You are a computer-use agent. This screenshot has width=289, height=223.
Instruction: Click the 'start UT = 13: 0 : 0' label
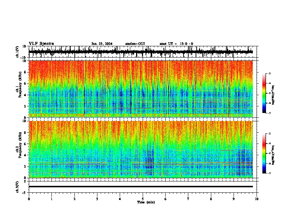coord(176,44)
